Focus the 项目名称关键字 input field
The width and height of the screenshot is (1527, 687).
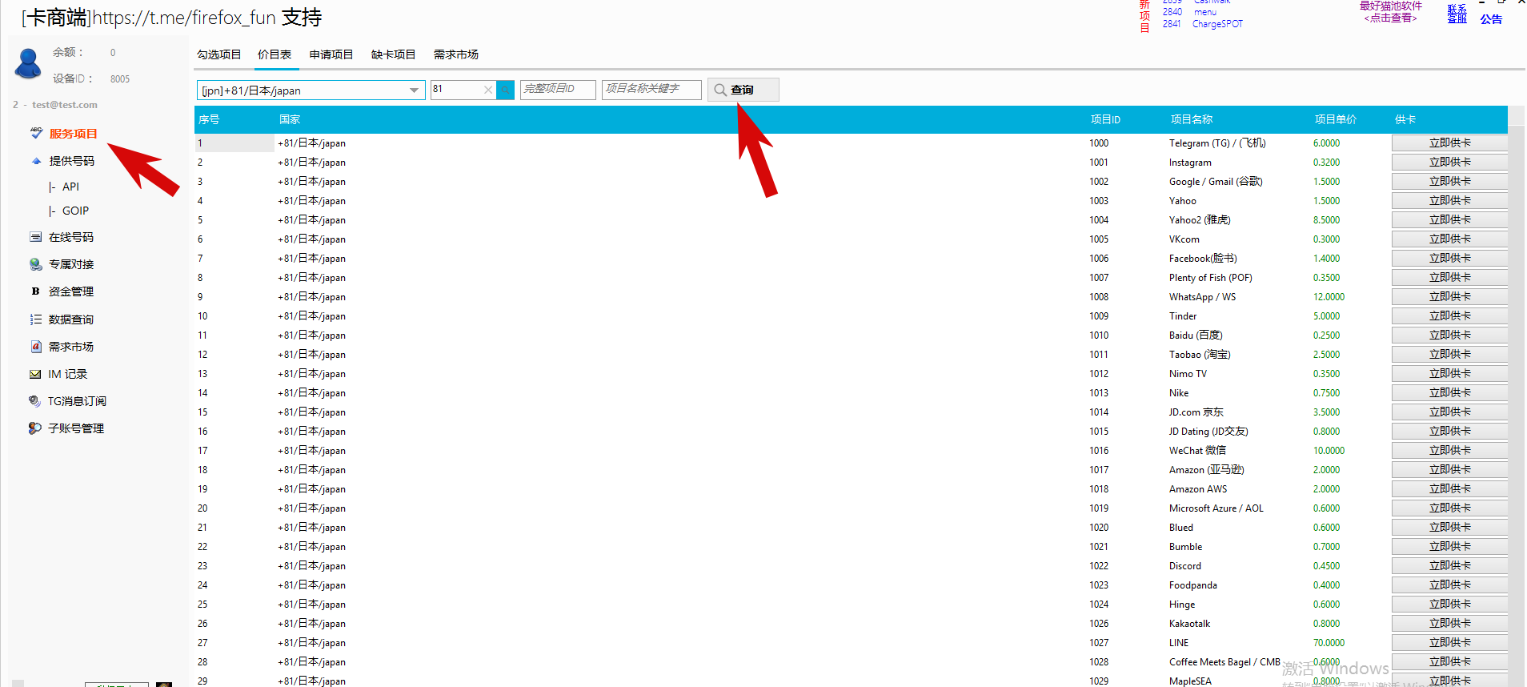pyautogui.click(x=651, y=90)
